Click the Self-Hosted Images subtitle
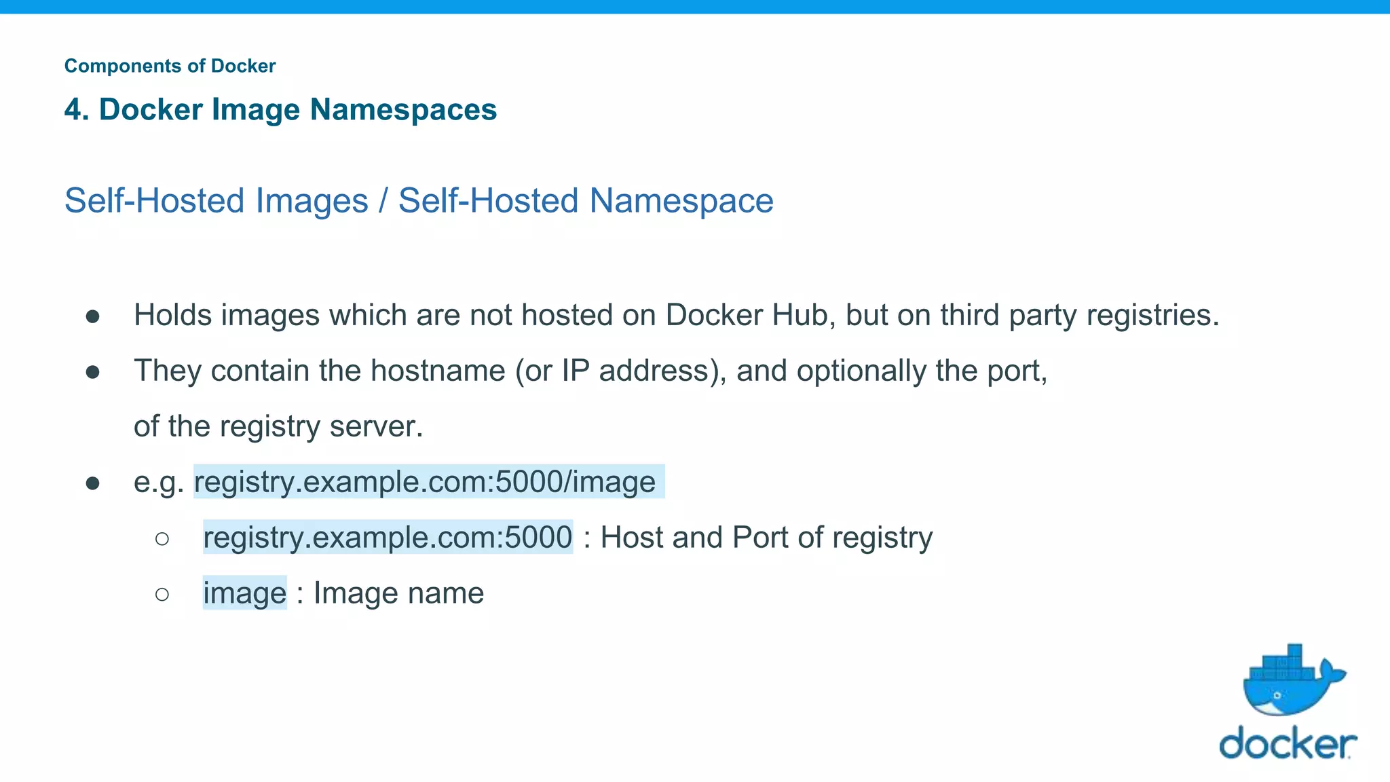Image resolution: width=1390 pixels, height=782 pixels. 216,200
